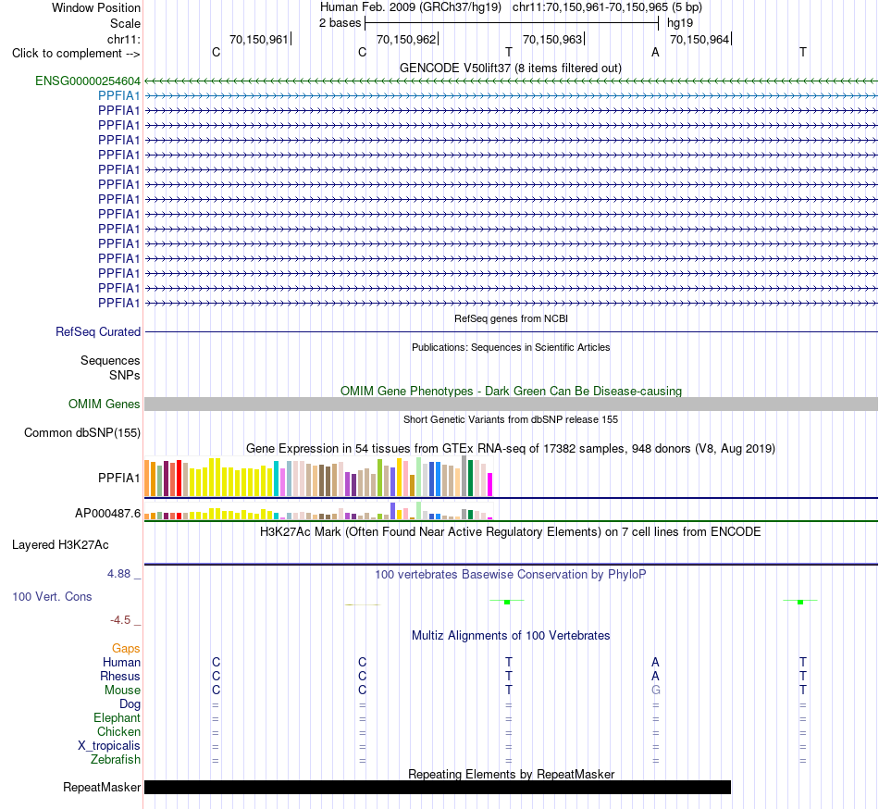
Task: Click 'Repeating Elements by RepeatMasker' title
Action: click(511, 774)
